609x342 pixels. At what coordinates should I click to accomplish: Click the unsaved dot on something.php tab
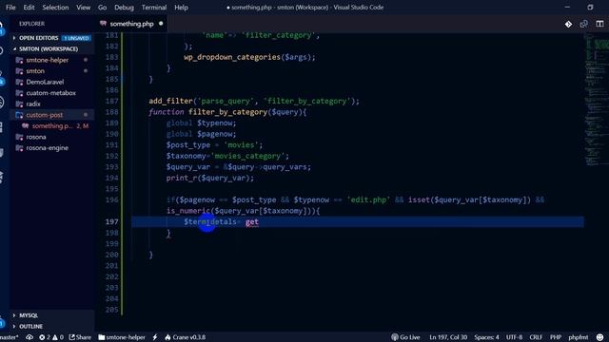(x=161, y=24)
